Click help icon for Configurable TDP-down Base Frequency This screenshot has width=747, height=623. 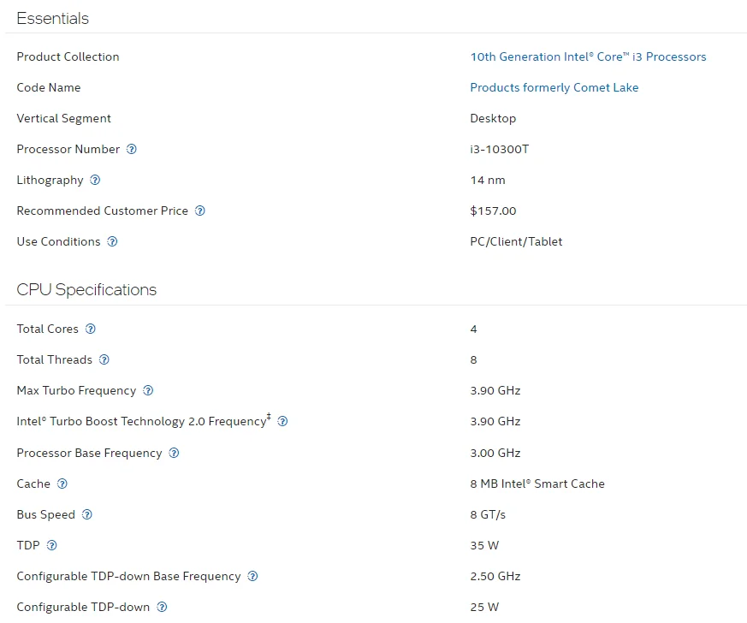click(252, 576)
